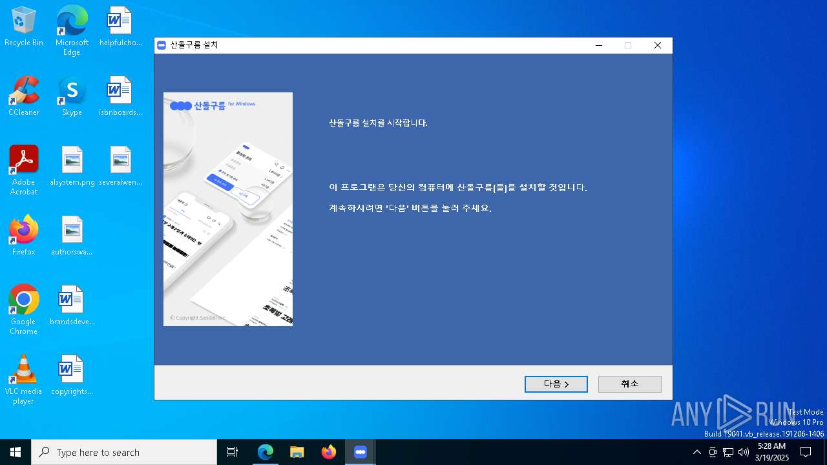This screenshot has width=827, height=465.
Task: Select the Firefox desktop shortcut
Action: click(x=24, y=236)
